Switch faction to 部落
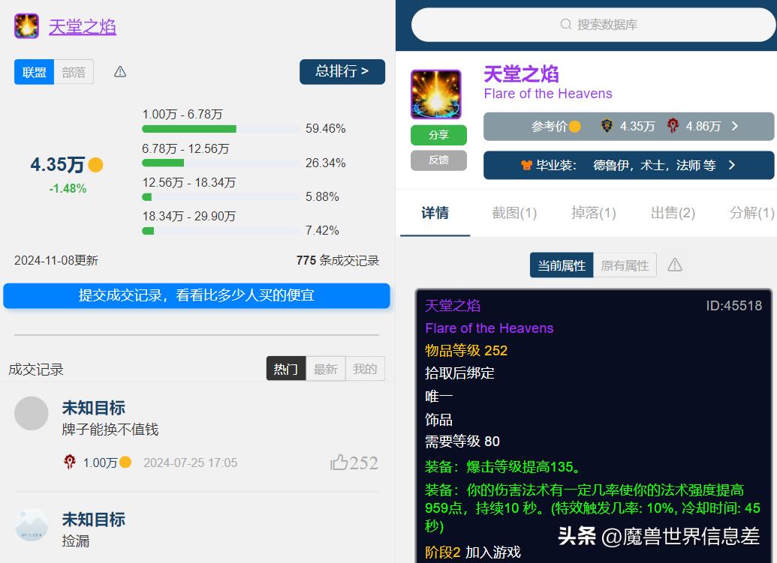 pyautogui.click(x=74, y=72)
